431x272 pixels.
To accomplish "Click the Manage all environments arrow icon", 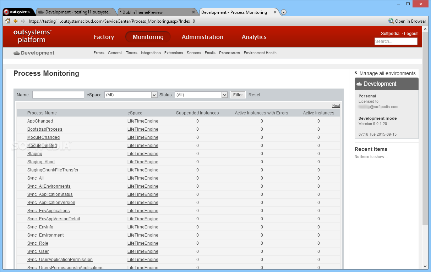I will point(356,73).
